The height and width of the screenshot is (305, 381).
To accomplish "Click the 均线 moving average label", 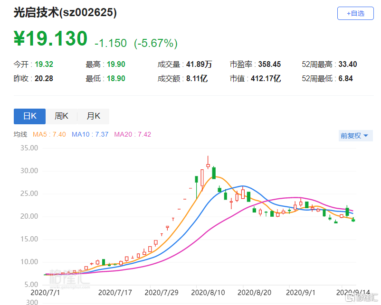I will coord(20,134).
